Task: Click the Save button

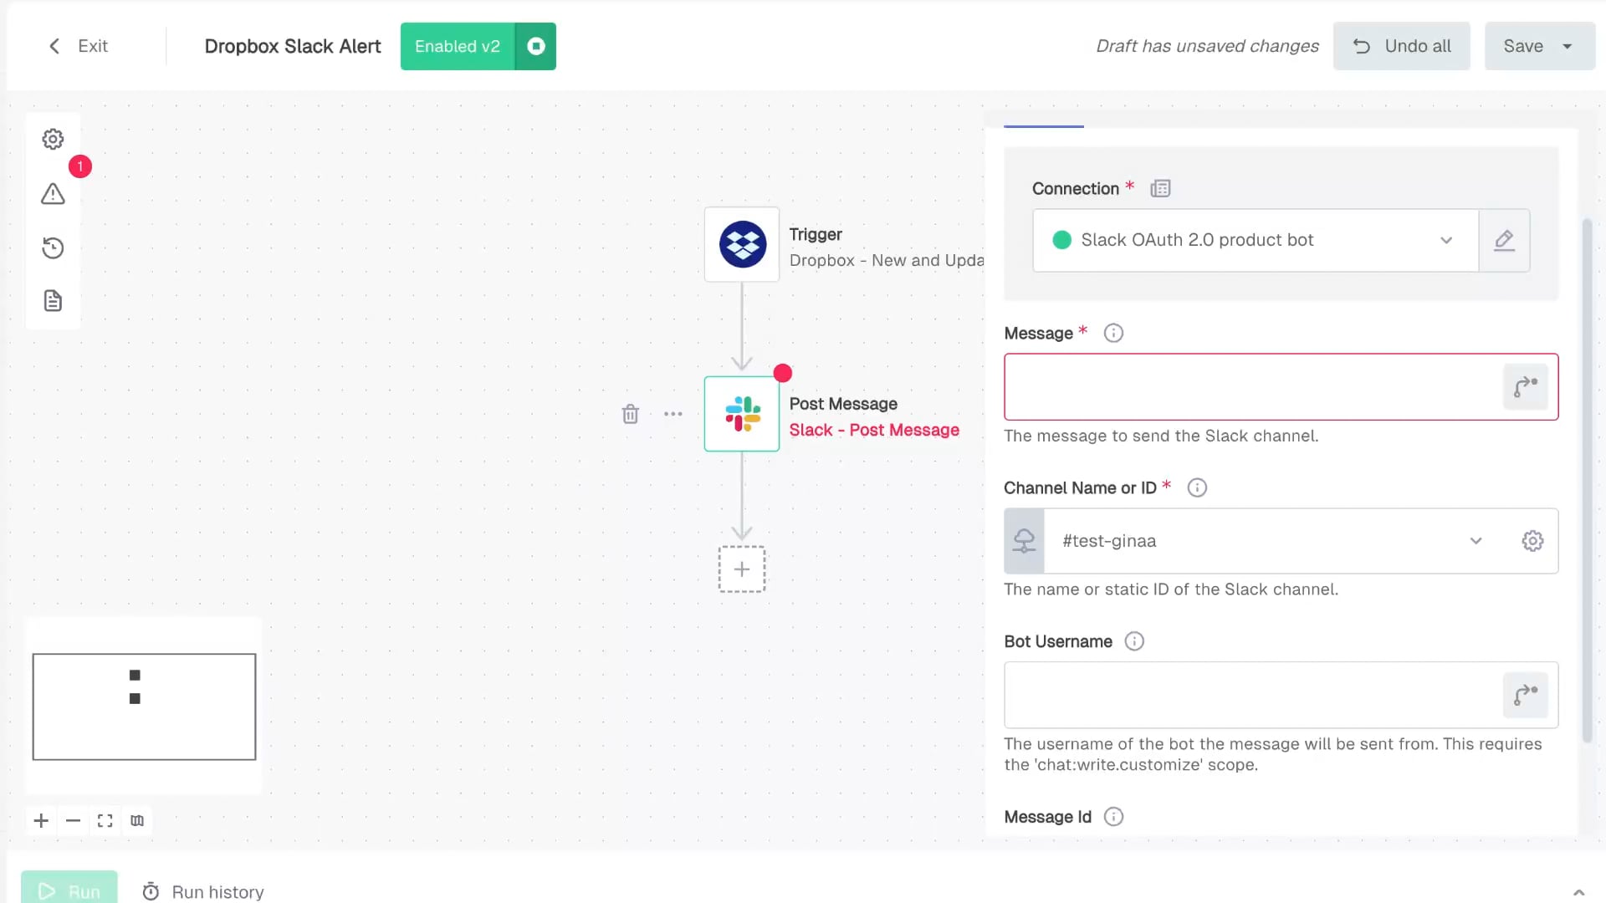Action: coord(1523,47)
